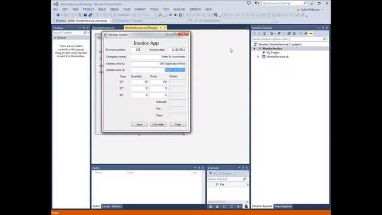Click the Restart debugging icon
Screen dimensions: 382x215
click(180, 15)
